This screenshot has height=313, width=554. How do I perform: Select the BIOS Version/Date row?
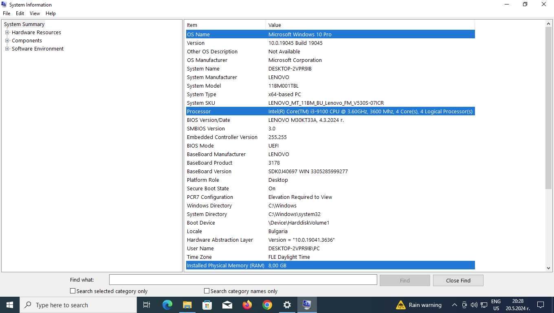click(330, 120)
